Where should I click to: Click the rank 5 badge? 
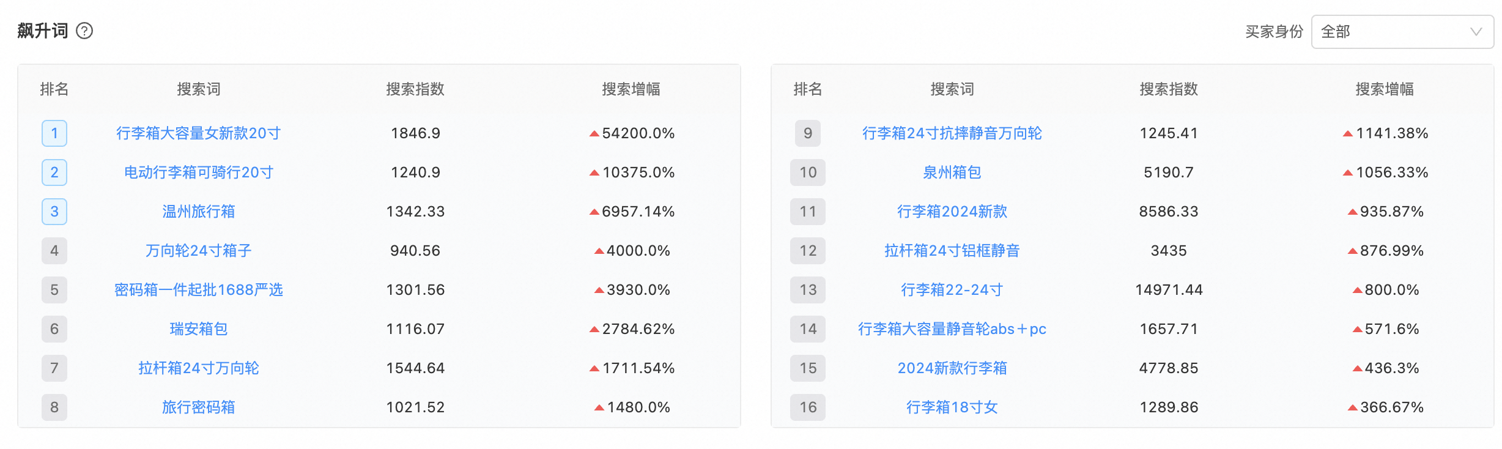click(54, 289)
